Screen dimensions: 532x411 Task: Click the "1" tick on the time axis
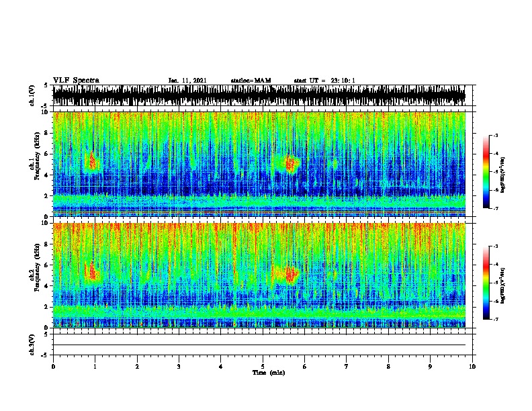95,367
